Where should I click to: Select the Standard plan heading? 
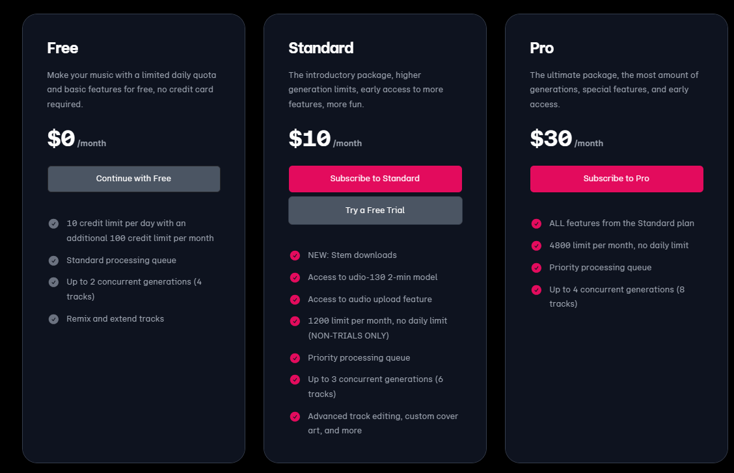point(321,48)
